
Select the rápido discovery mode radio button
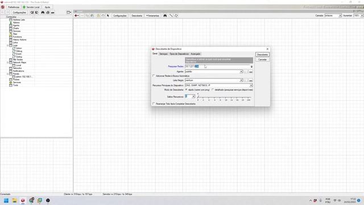click(186, 90)
